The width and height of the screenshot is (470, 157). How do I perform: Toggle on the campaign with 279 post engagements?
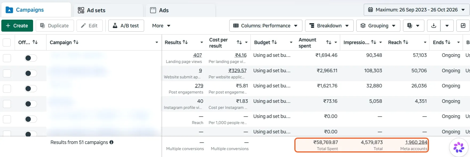[x=31, y=89]
